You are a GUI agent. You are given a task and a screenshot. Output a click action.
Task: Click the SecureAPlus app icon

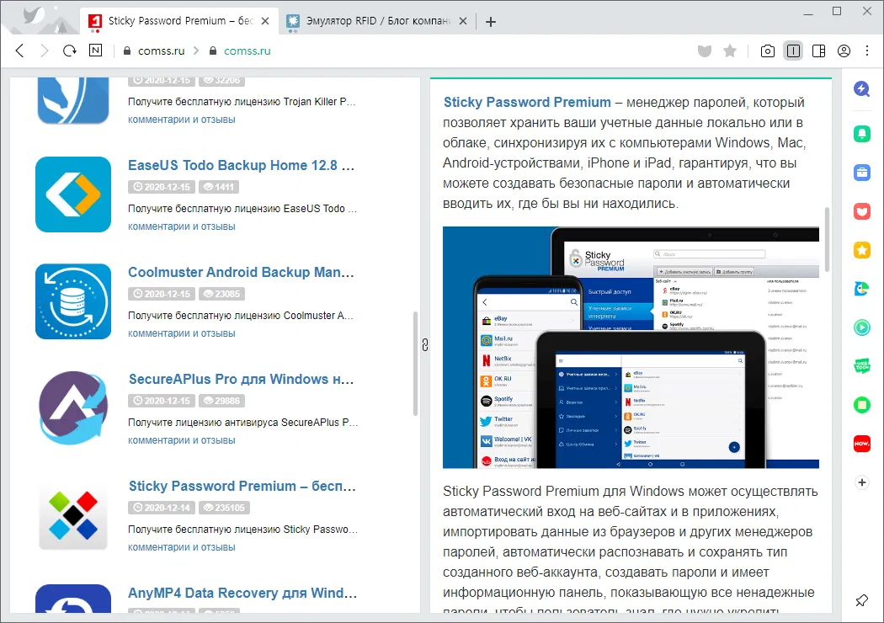73,408
